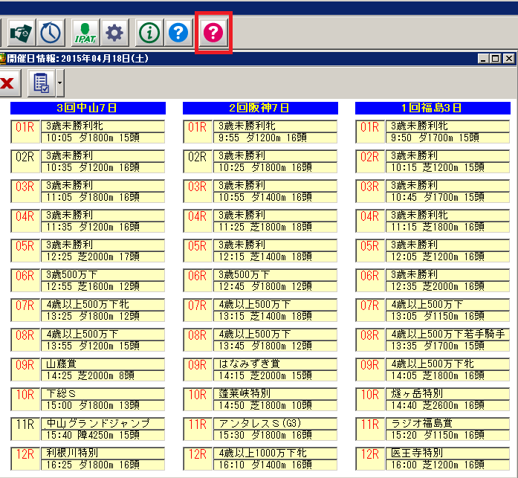Viewport: 518px width, 478px height.
Task: Open Nakayama 01R race button
Action: tap(25, 132)
